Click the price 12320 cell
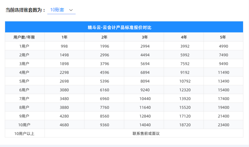This screenshot has height=147, width=249. pyautogui.click(x=184, y=90)
